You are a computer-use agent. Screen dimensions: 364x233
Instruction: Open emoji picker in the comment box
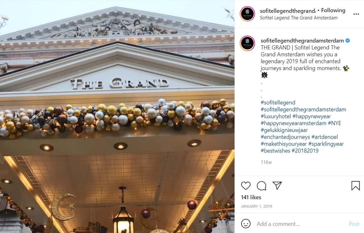click(x=246, y=224)
